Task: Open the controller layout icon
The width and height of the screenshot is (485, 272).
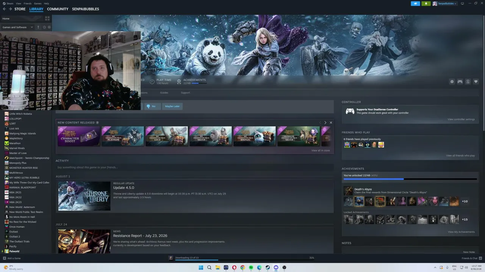Action: pos(460,82)
